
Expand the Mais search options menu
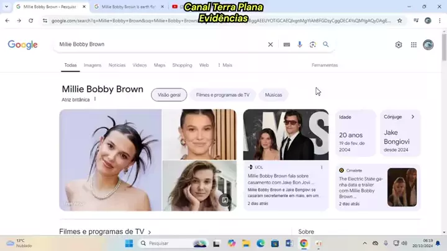tap(225, 65)
